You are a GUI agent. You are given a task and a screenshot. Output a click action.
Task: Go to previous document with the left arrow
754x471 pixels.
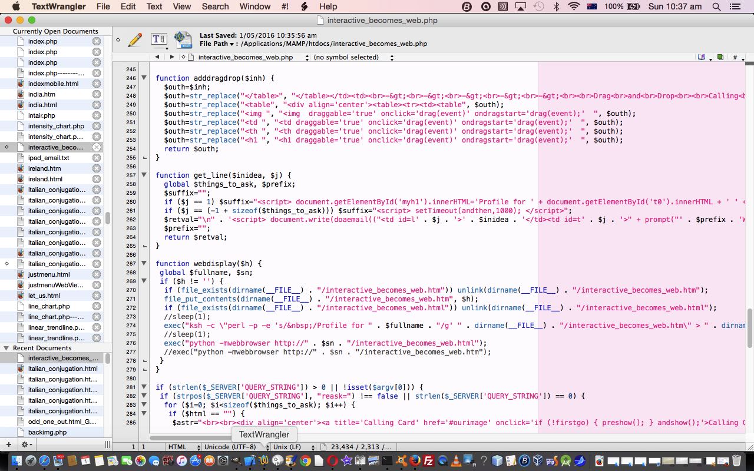click(x=157, y=57)
